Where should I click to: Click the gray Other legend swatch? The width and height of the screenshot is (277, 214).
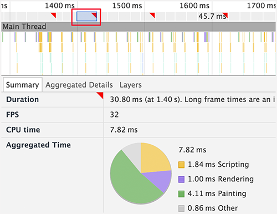coord(181,208)
